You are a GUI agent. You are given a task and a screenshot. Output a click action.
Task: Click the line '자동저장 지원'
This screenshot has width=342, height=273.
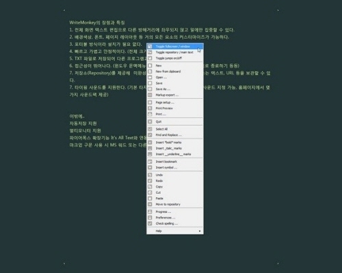tap(83, 124)
